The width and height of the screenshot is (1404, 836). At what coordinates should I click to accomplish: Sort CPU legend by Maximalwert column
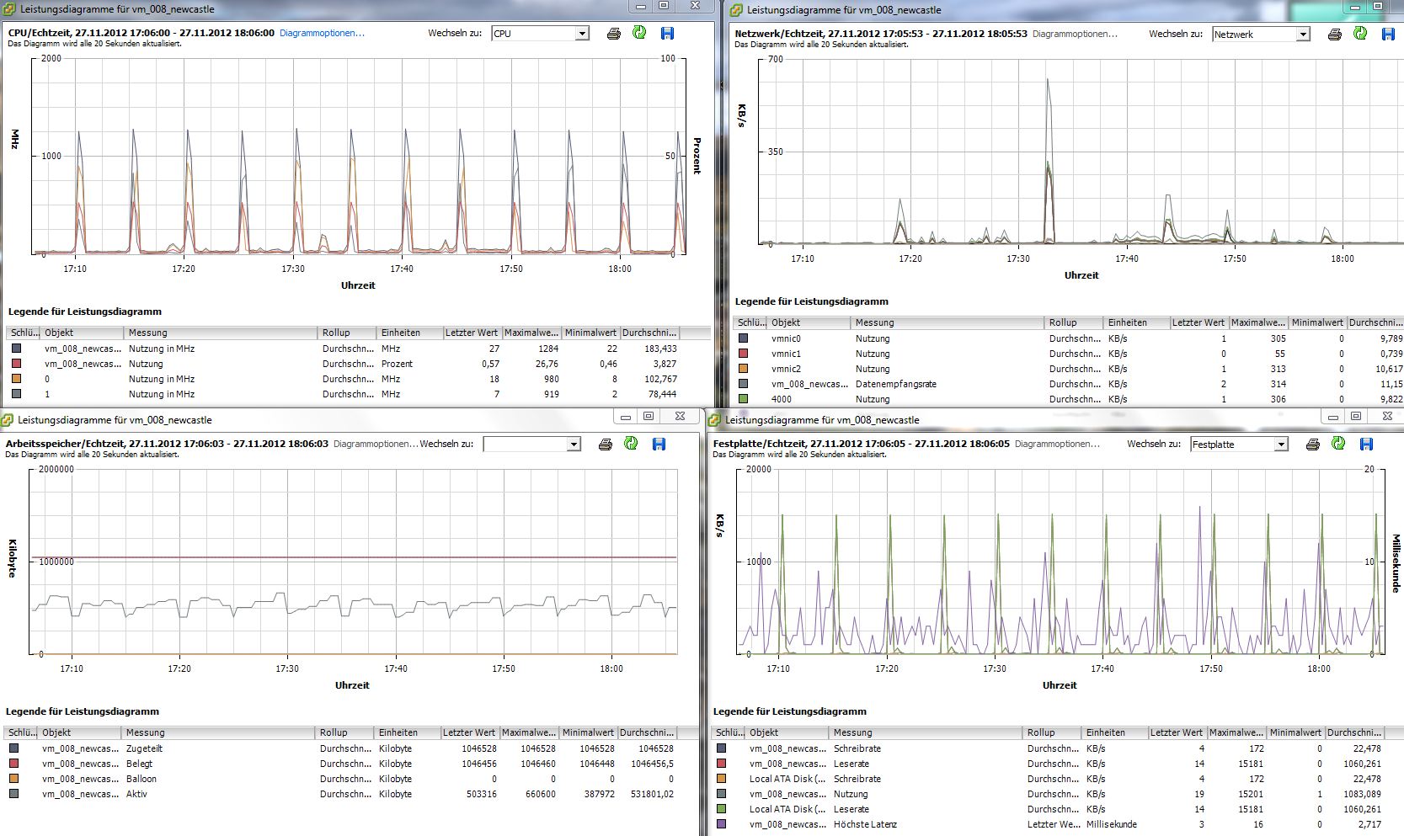(x=531, y=333)
